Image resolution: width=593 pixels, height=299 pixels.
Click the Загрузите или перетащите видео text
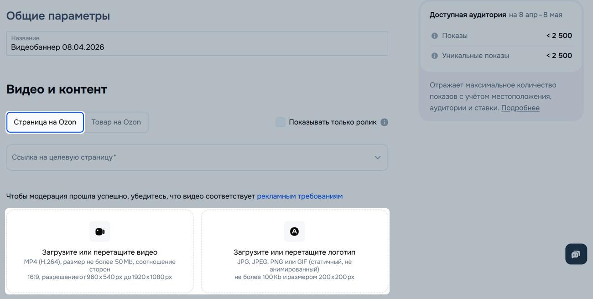99,252
